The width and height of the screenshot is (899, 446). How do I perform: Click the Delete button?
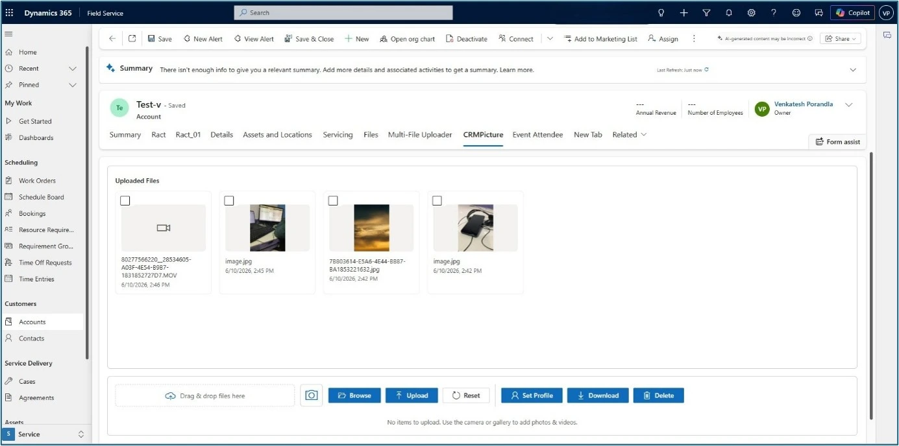tap(658, 395)
